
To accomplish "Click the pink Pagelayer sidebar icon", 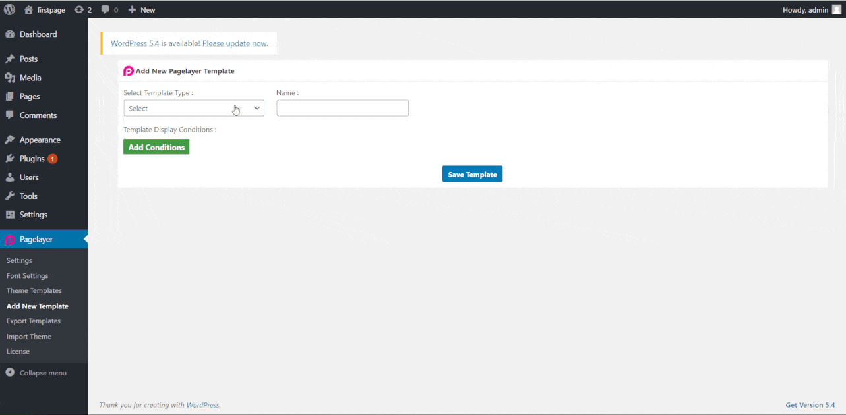I will pyautogui.click(x=9, y=238).
